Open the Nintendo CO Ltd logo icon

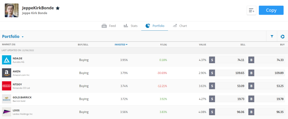[x=7, y=86]
